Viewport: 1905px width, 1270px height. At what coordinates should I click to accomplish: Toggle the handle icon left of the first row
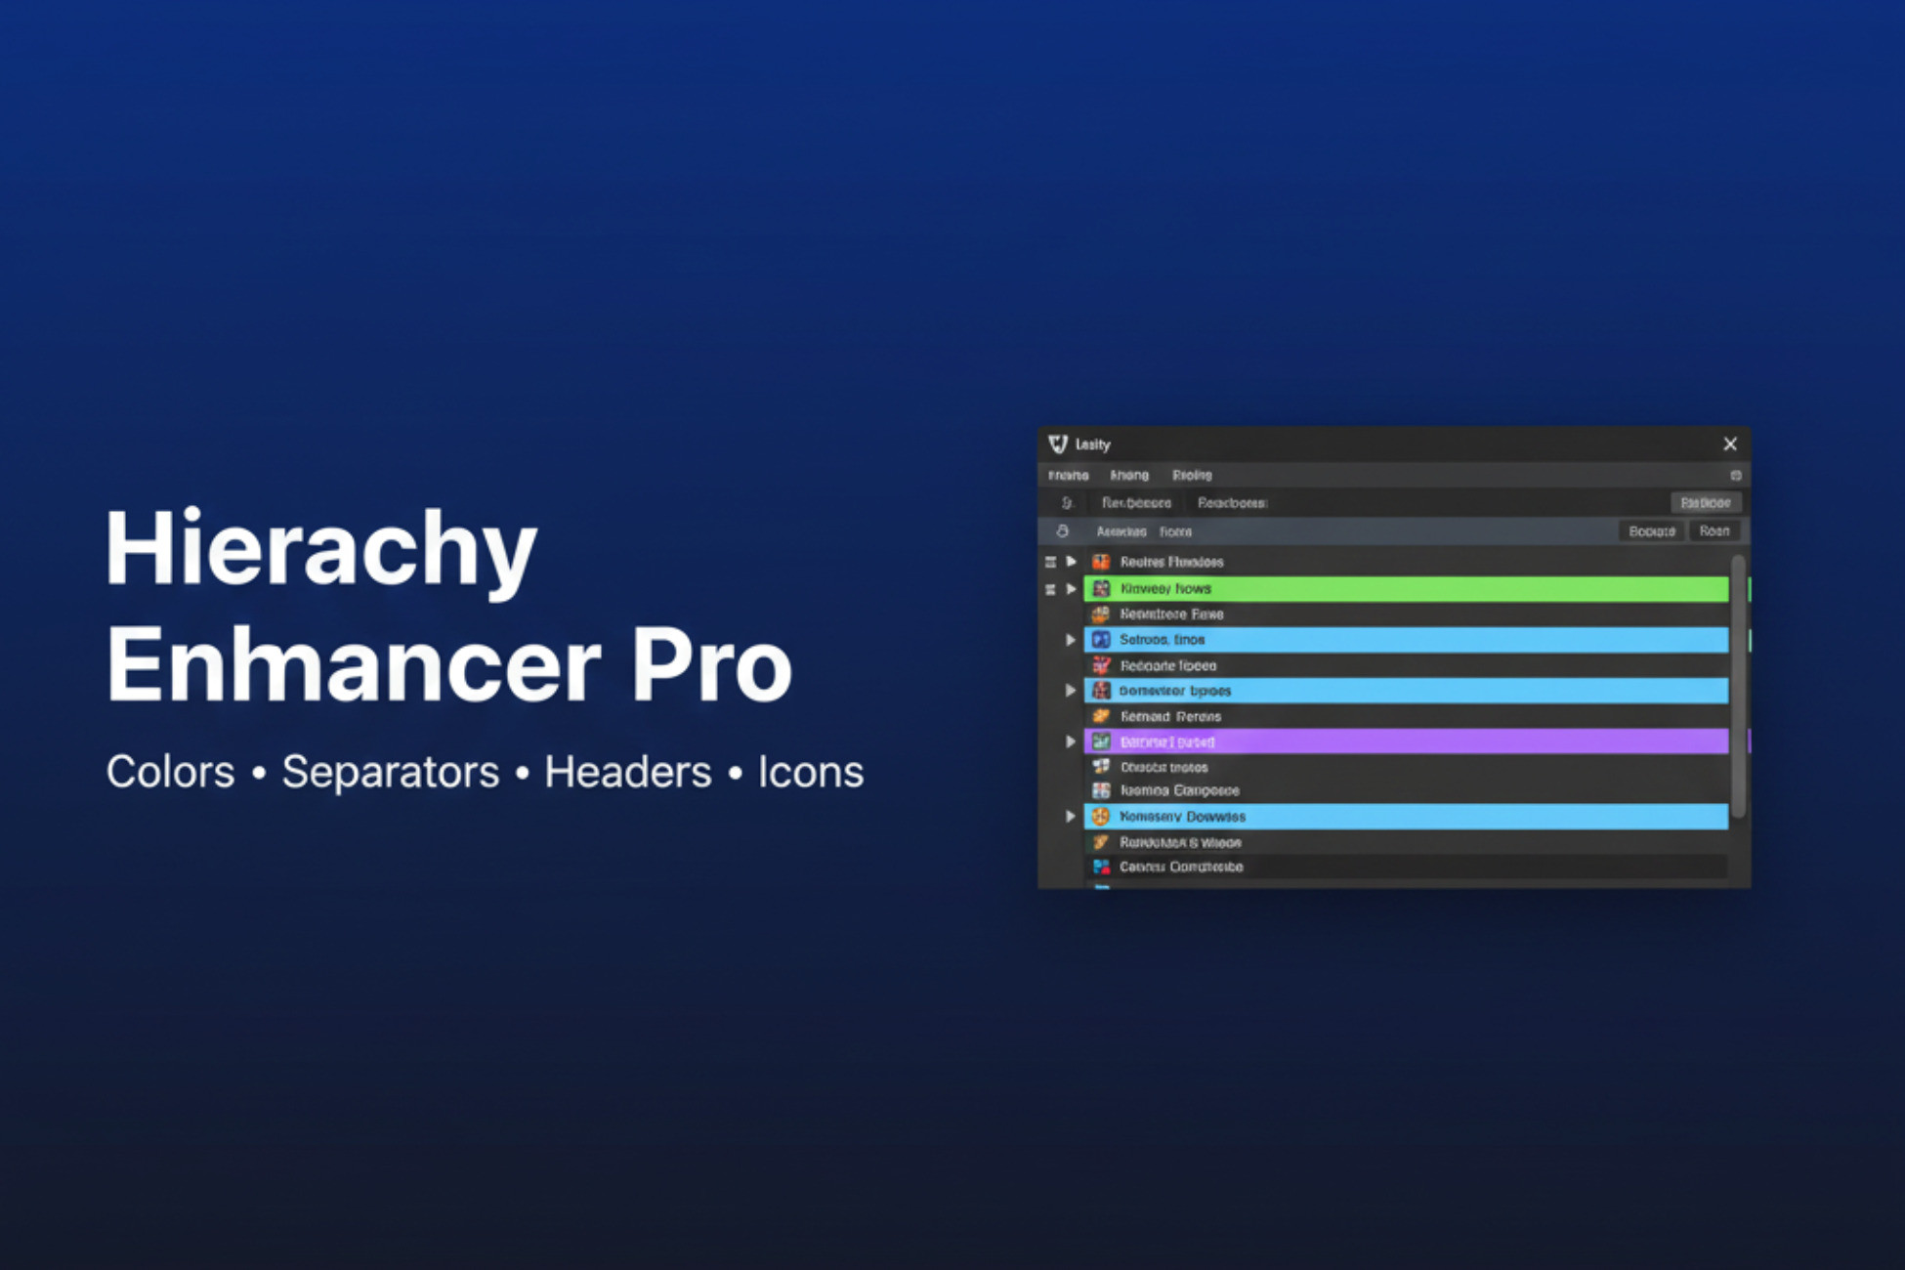click(1050, 562)
